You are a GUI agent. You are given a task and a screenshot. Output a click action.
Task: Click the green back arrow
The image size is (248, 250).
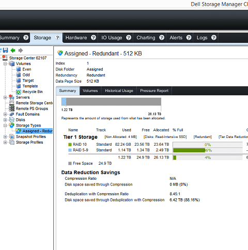(13, 50)
